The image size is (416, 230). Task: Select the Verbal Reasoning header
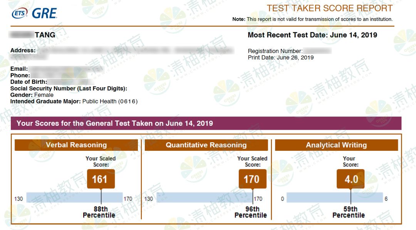pyautogui.click(x=76, y=145)
